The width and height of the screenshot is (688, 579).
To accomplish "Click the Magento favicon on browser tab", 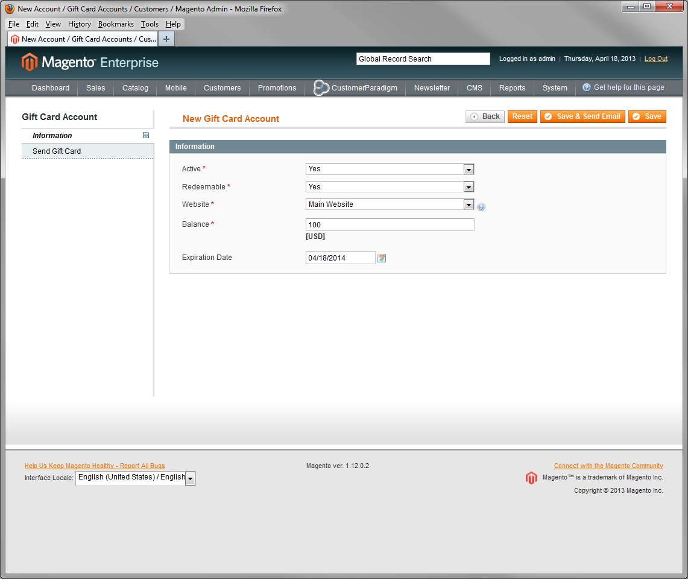I will click(x=15, y=39).
